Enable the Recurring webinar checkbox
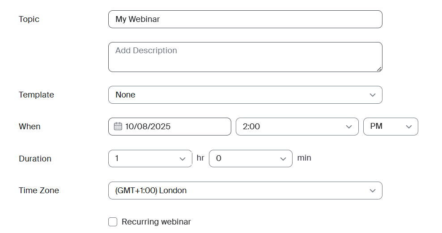 113,222
